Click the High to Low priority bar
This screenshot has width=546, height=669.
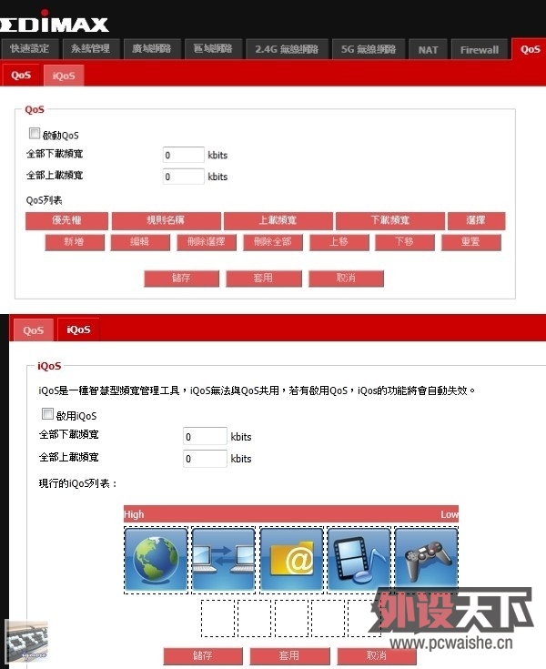pos(291,514)
